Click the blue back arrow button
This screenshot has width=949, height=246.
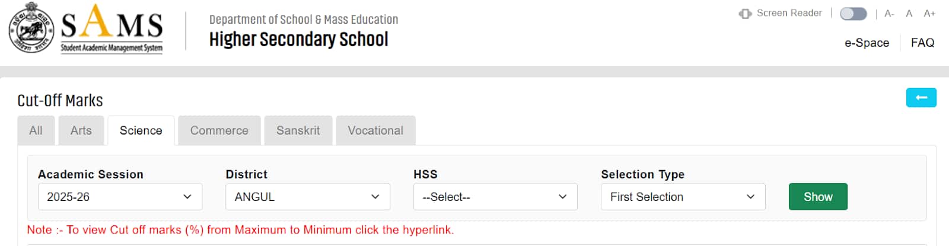pos(921,98)
